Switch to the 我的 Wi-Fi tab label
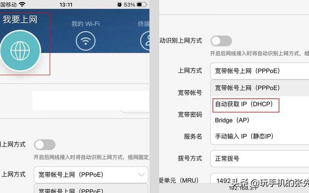Image resolution: width=309 pixels, height=193 pixels. pyautogui.click(x=85, y=24)
